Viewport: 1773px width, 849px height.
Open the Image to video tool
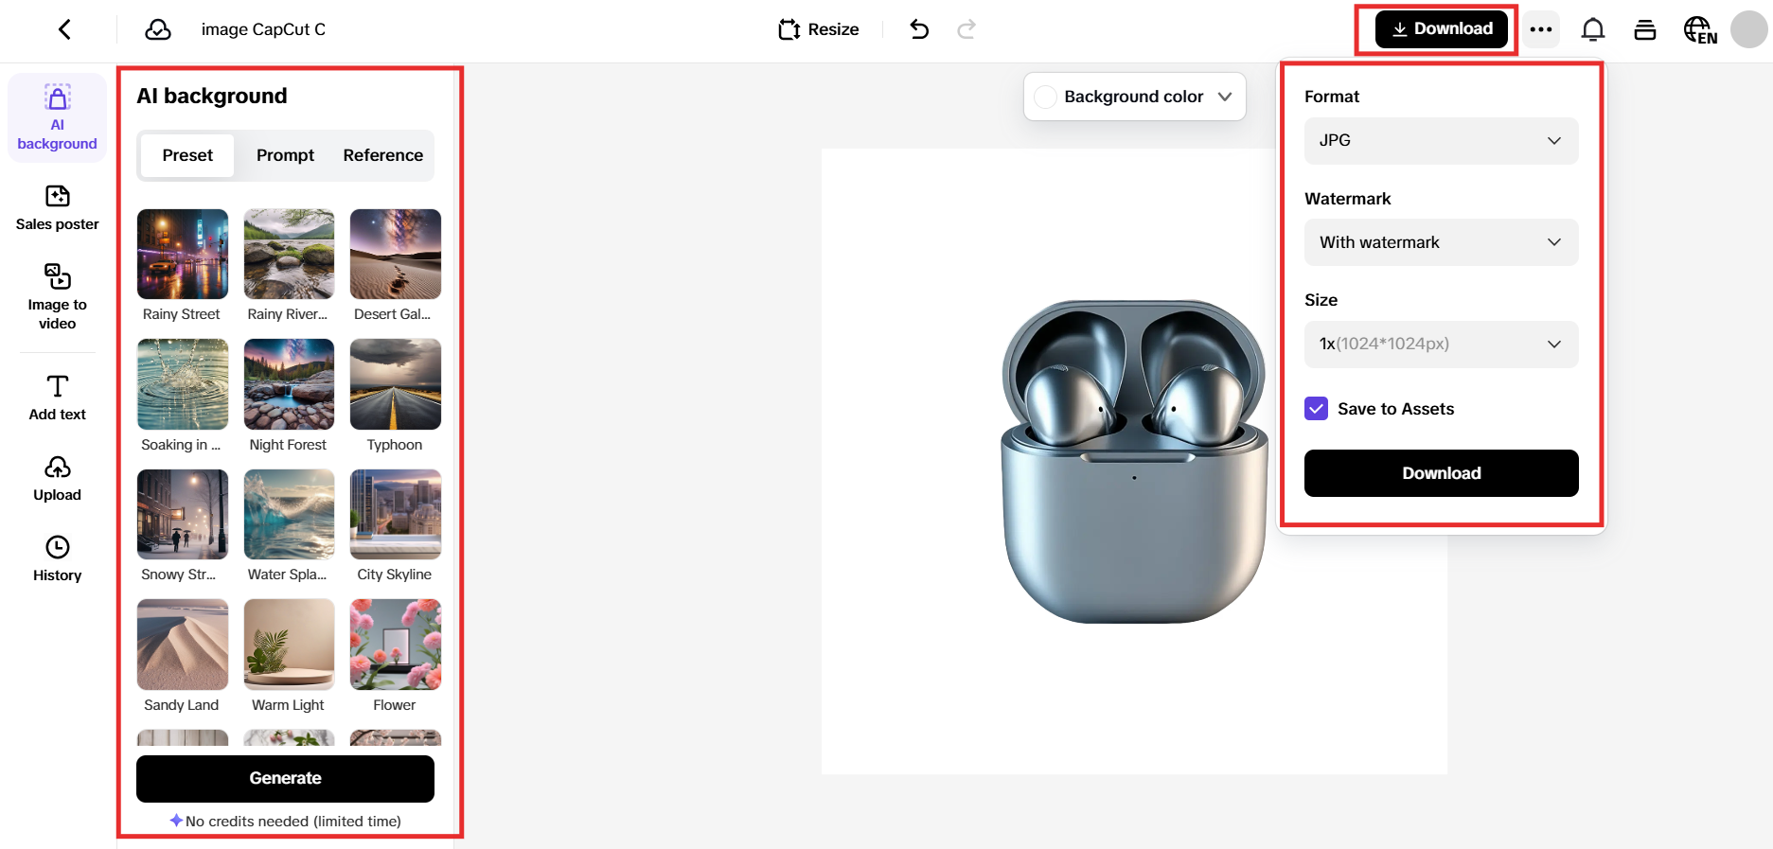tap(58, 296)
